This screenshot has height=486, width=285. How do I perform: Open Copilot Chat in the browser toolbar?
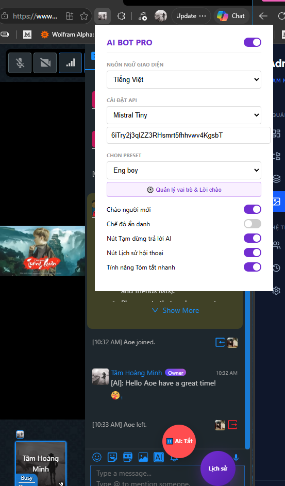[231, 16]
